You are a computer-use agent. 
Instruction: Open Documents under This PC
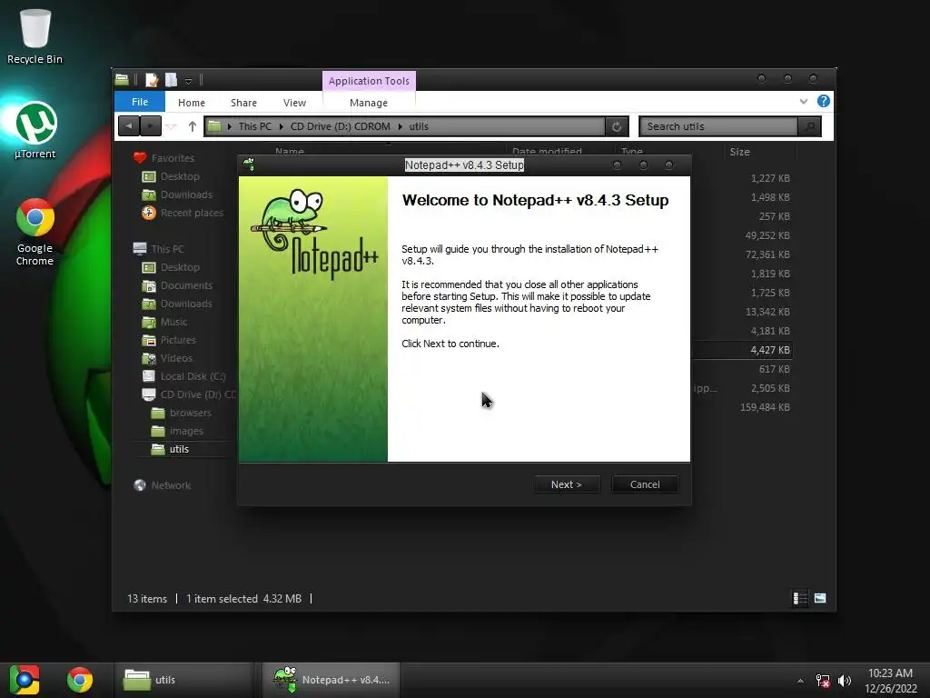point(186,285)
